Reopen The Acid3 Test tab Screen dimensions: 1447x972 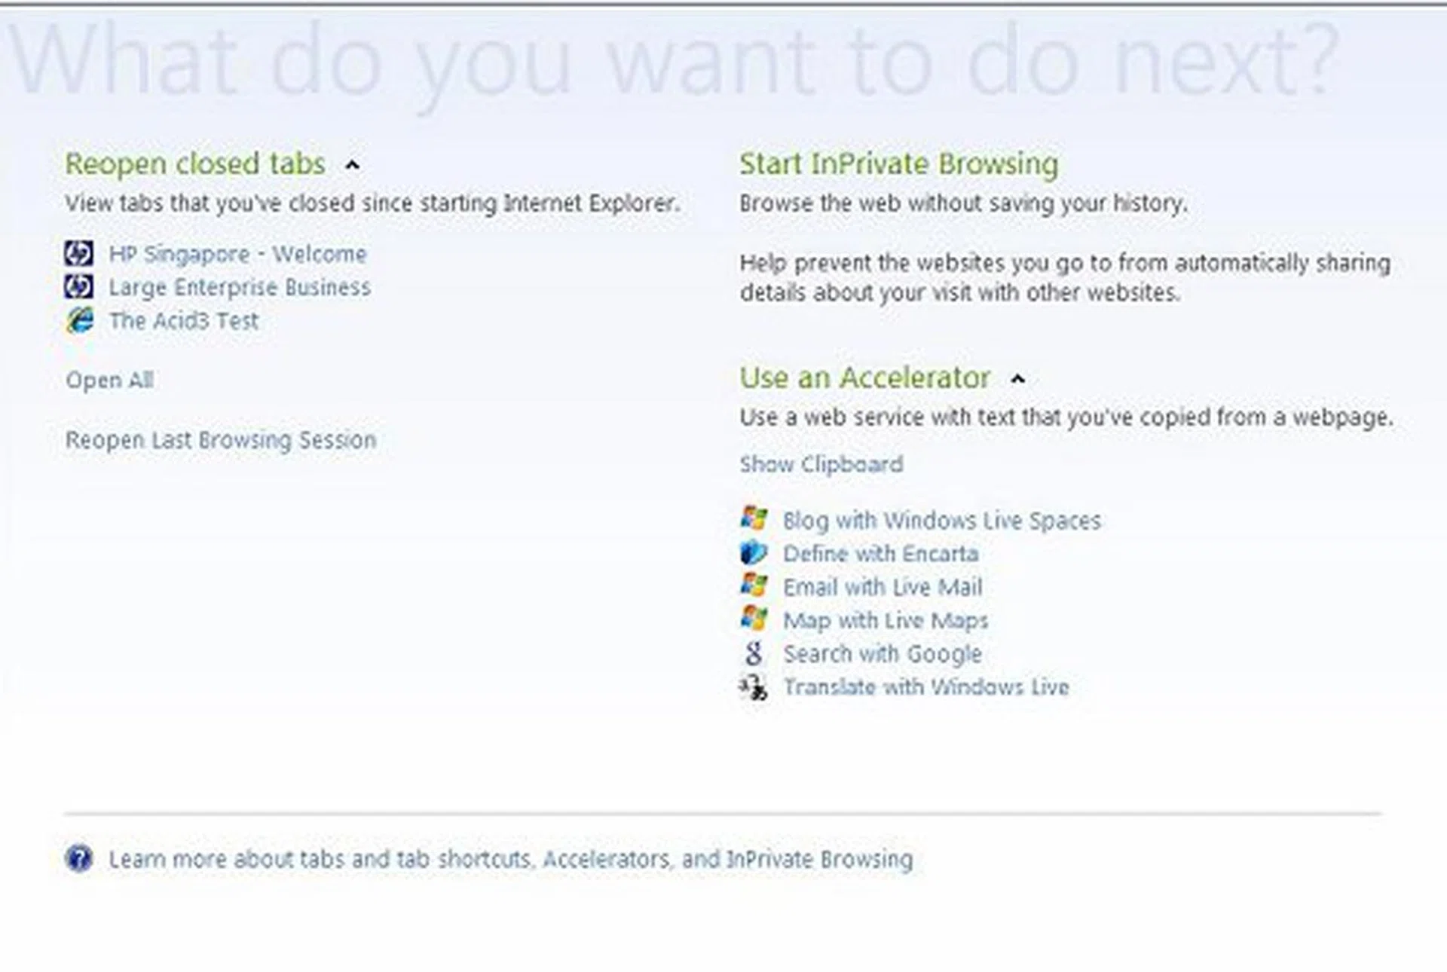click(183, 321)
